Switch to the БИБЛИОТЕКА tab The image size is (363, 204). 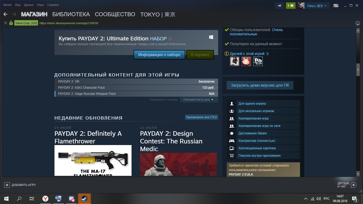tap(71, 14)
